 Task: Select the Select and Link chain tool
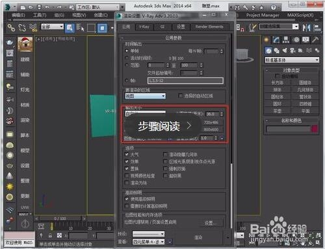click(11, 27)
